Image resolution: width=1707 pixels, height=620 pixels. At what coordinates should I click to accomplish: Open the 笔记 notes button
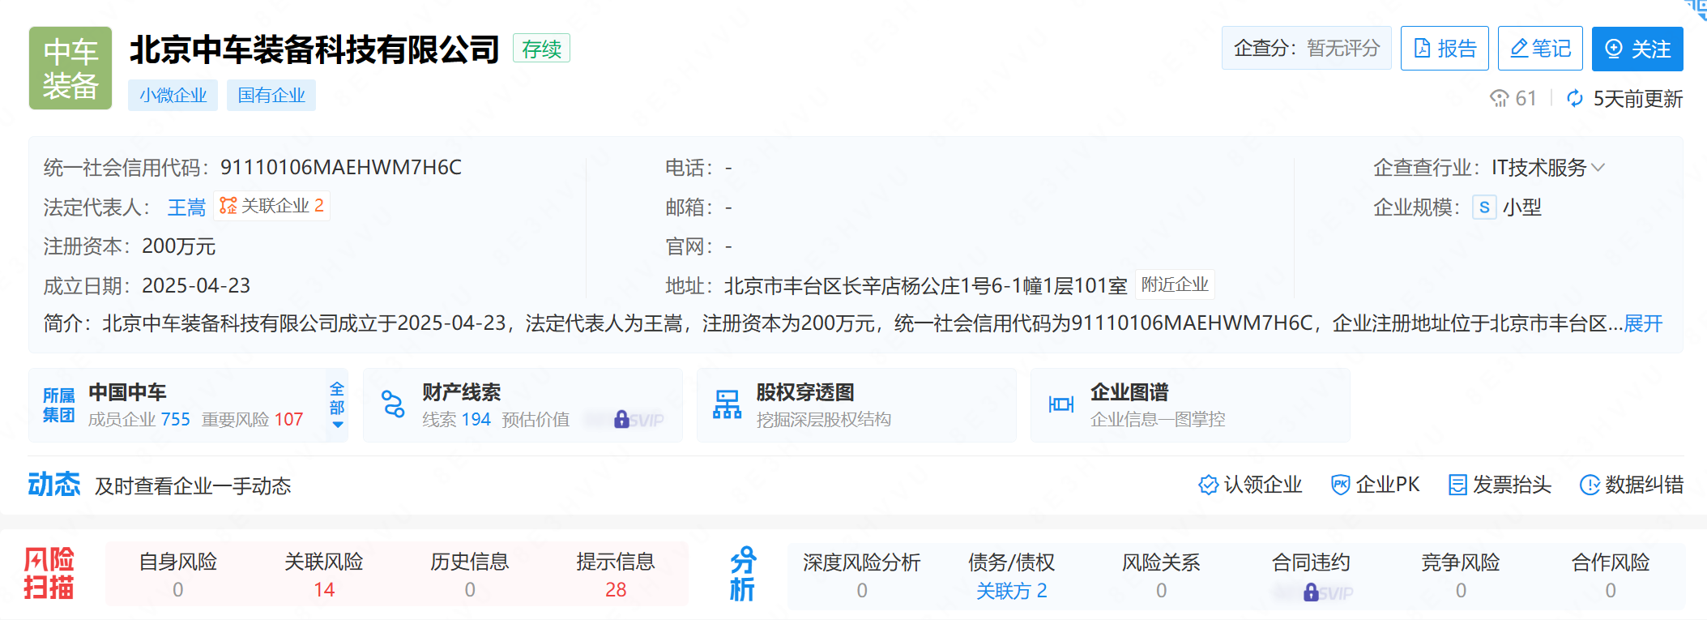pyautogui.click(x=1540, y=49)
